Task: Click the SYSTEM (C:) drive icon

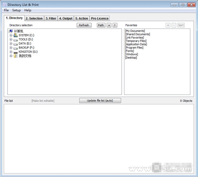Action: (x=16, y=35)
